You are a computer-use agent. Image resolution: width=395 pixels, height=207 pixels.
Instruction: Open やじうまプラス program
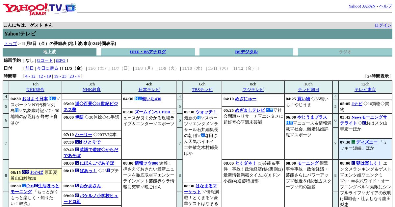[312, 117]
